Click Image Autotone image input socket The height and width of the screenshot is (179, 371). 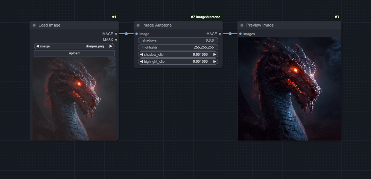pyautogui.click(x=137, y=34)
